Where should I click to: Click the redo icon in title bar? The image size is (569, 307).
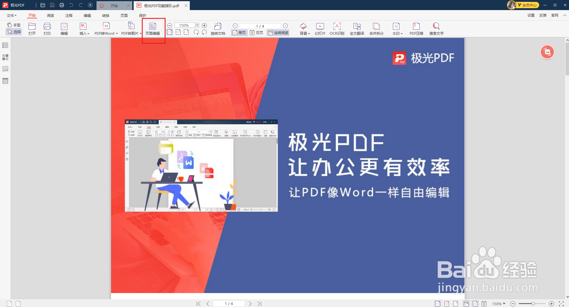point(81,5)
